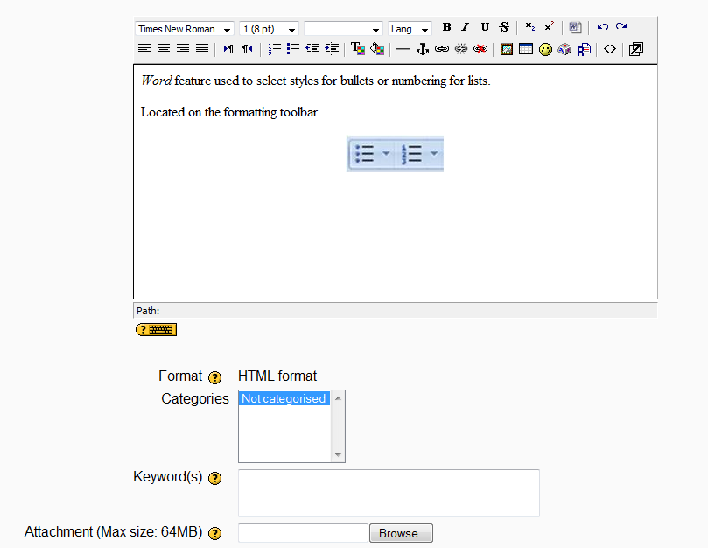Click the prevent automatic linking icon
Viewport: 708px width, 548px height.
(480, 49)
